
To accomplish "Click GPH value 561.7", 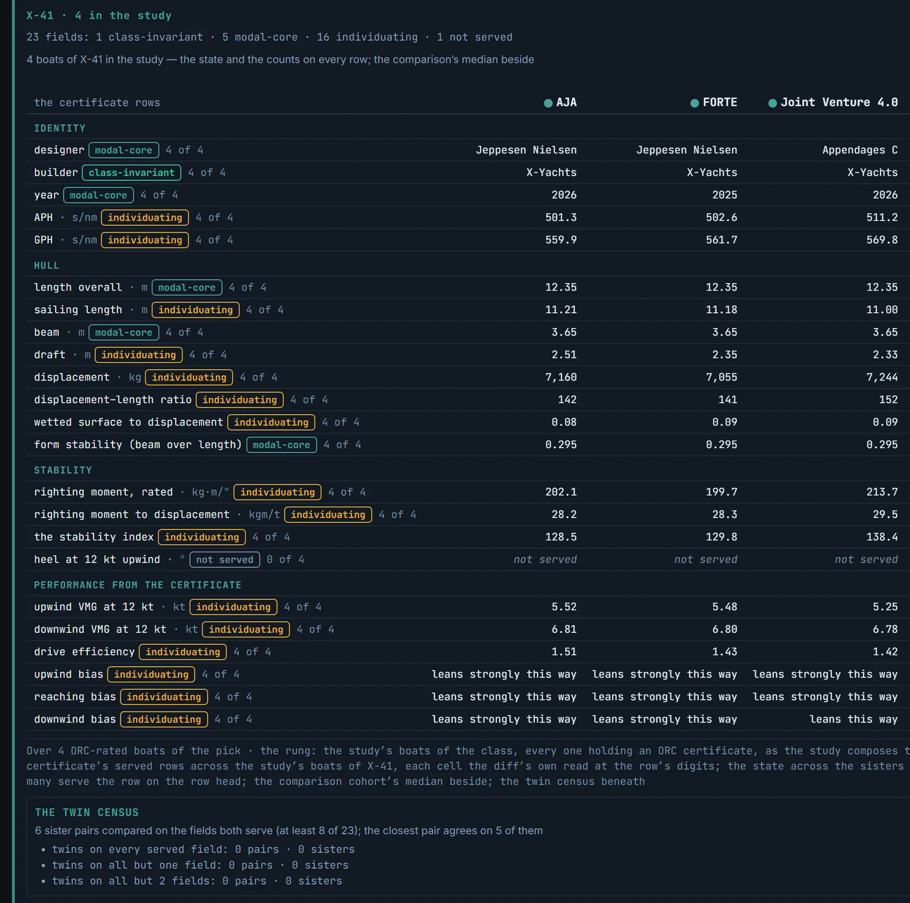I will click(721, 240).
